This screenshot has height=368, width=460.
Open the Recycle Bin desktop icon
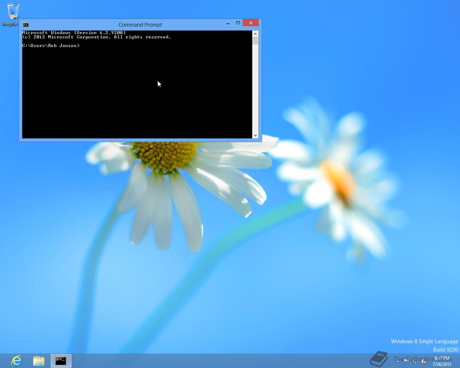13,15
